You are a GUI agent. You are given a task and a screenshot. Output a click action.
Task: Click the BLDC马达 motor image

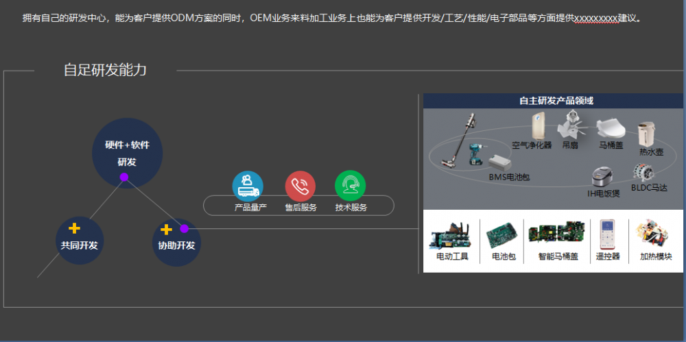coord(641,173)
